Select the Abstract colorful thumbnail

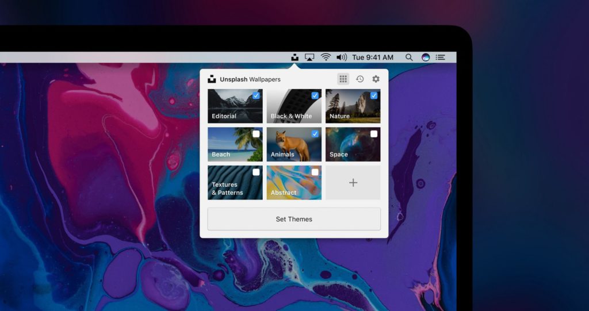click(x=294, y=183)
